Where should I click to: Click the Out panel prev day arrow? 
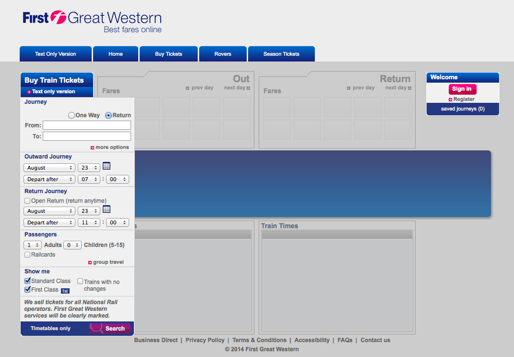tap(188, 88)
